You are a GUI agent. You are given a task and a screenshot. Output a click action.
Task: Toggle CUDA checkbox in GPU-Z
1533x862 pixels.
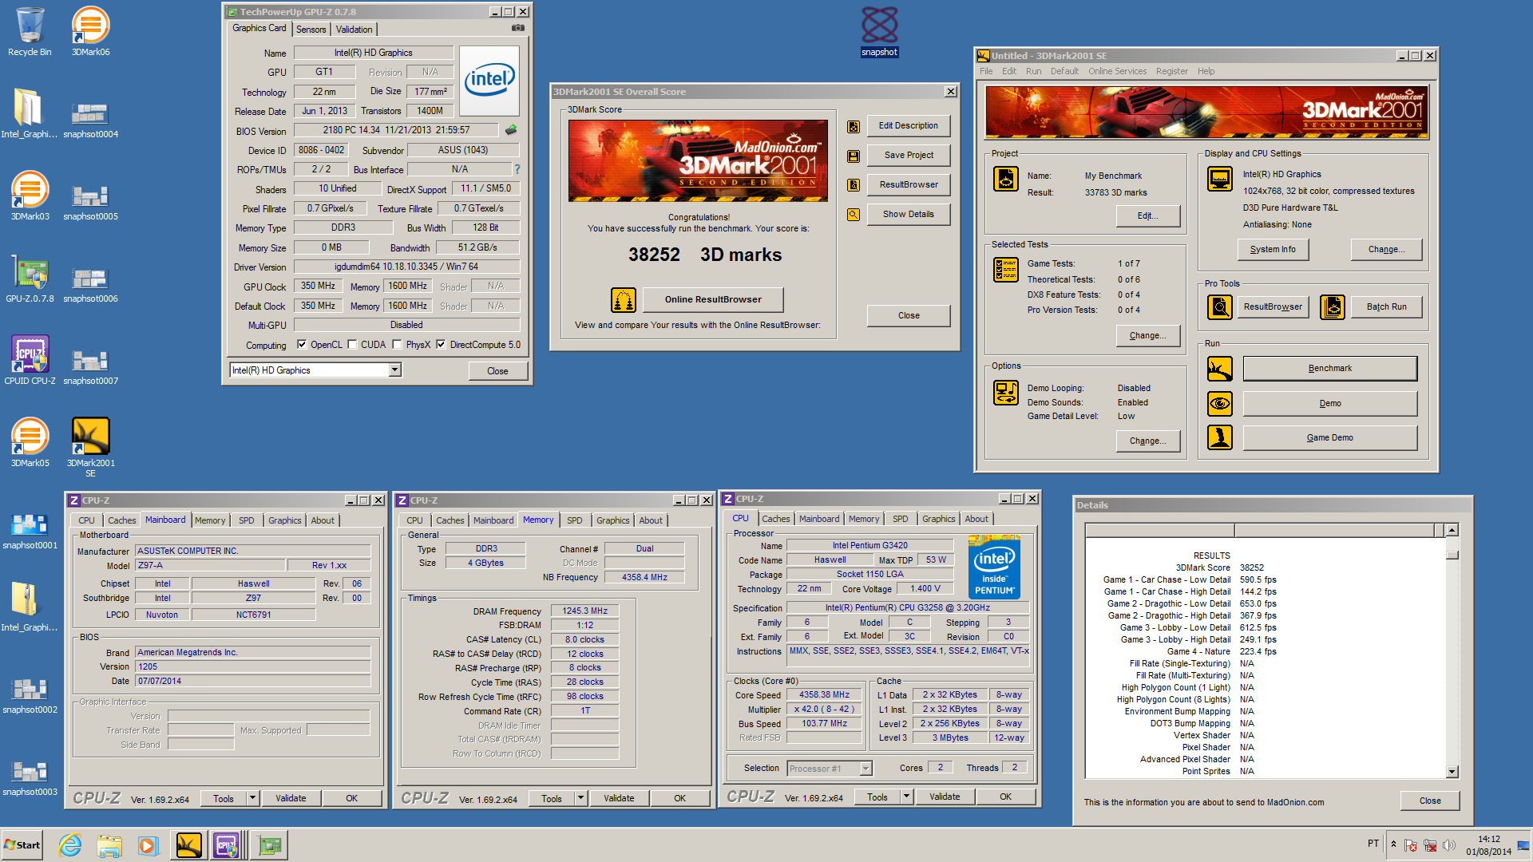[352, 345]
